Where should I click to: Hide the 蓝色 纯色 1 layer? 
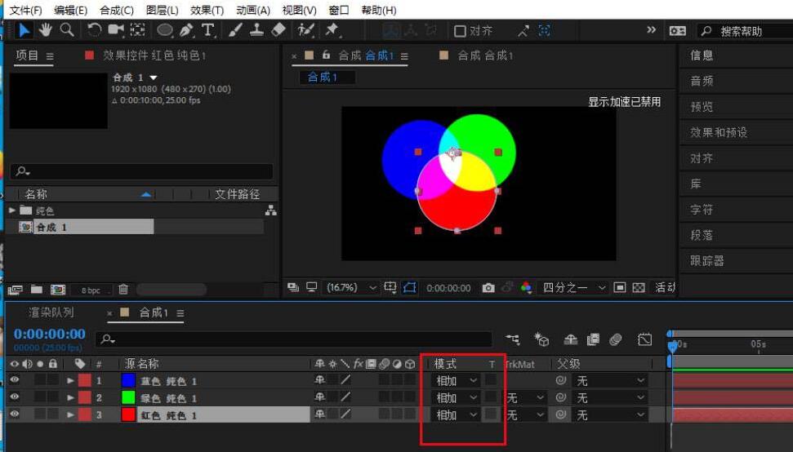[x=15, y=380]
